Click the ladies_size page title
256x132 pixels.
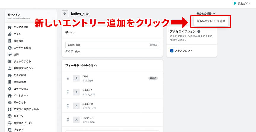point(80,14)
